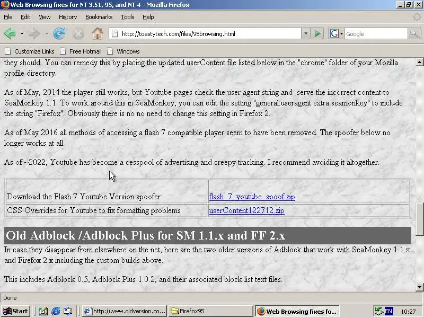Screen dimensions: 424x318
Task: Click the green Go arrow button
Action: pyautogui.click(x=317, y=34)
